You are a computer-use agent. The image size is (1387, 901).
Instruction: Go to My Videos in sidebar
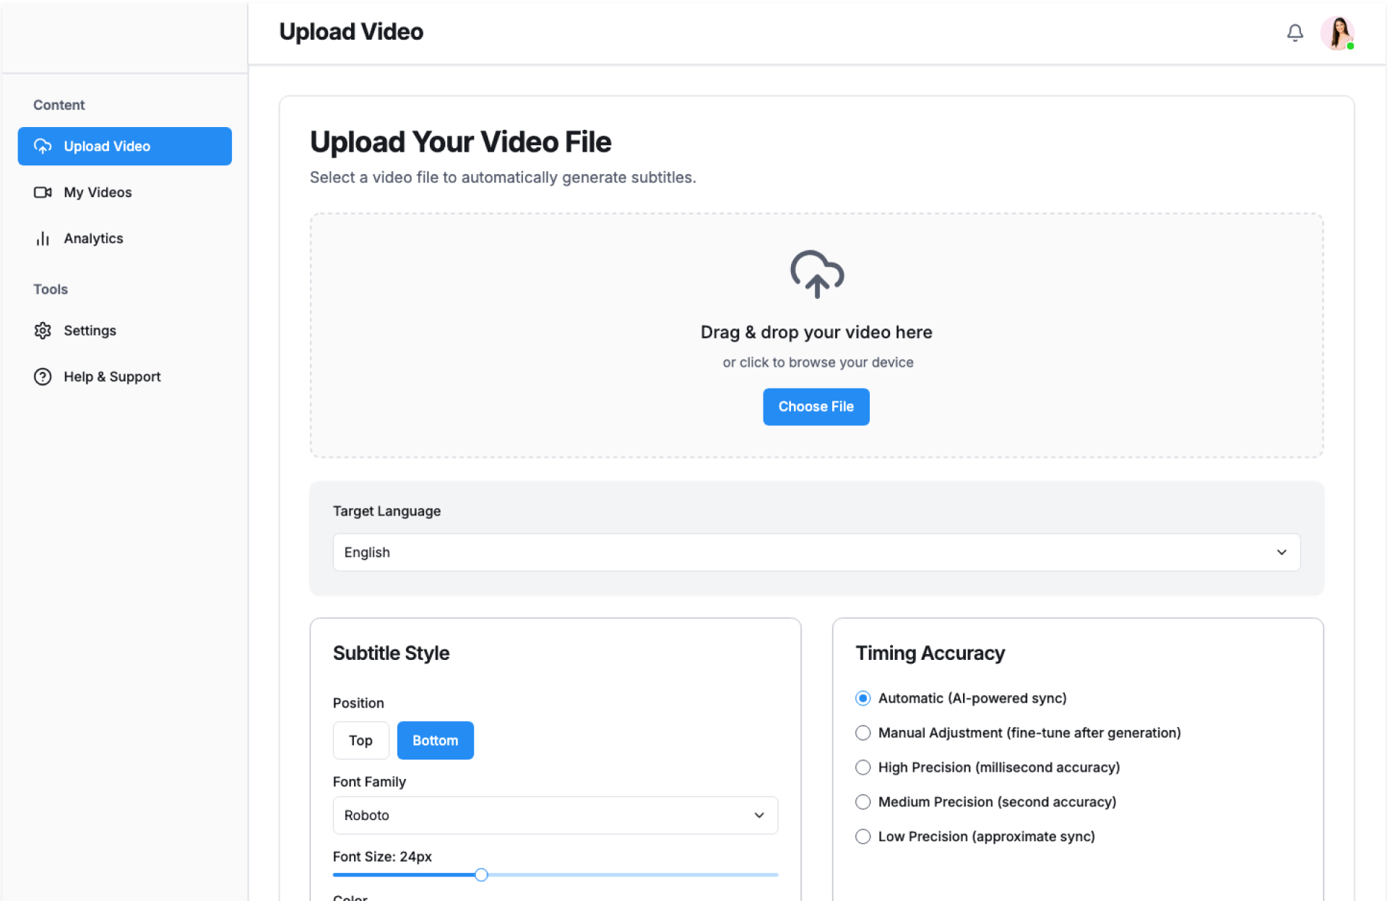pos(98,192)
